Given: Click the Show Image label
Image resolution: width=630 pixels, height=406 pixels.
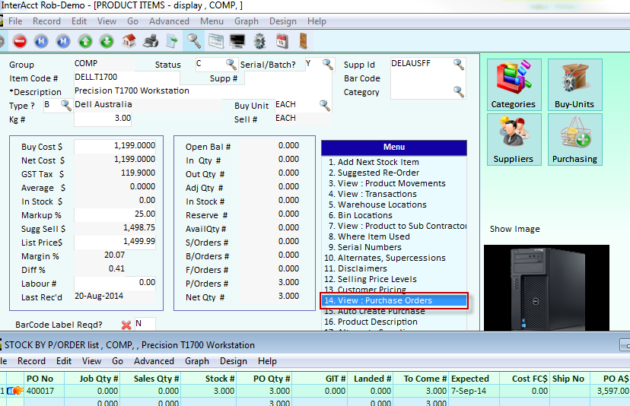Looking at the screenshot, I should tap(514, 229).
